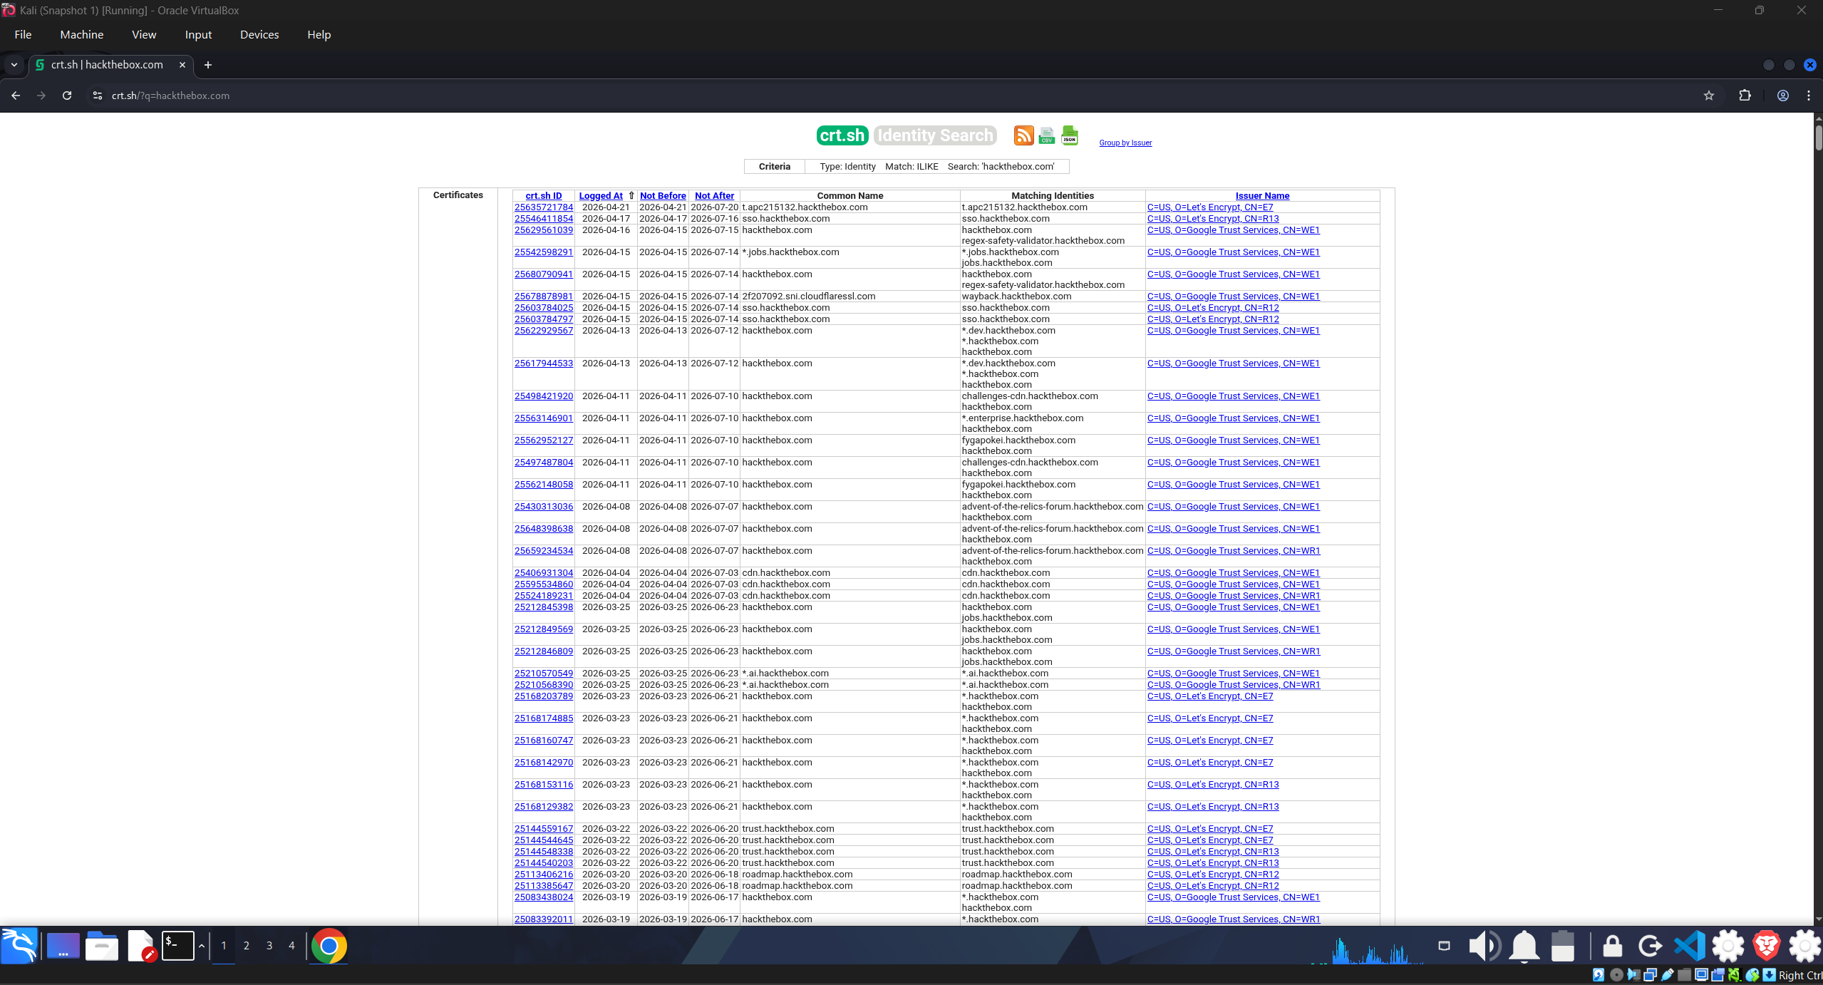Lock the screen with the padlock icon

coord(1612,947)
